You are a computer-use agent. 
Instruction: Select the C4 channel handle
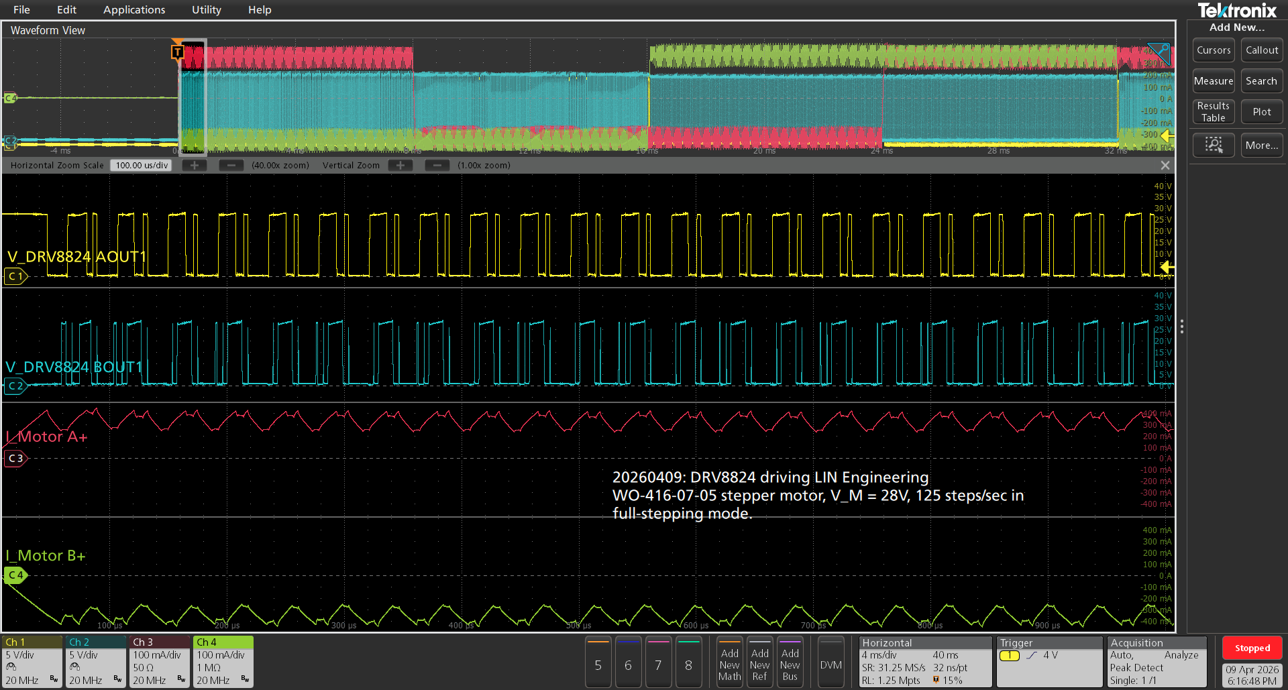point(16,575)
